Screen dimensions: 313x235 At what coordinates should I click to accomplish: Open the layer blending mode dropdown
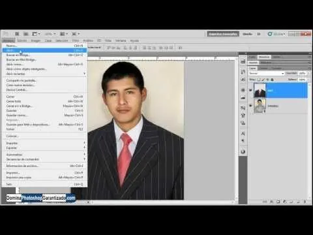pyautogui.click(x=267, y=73)
